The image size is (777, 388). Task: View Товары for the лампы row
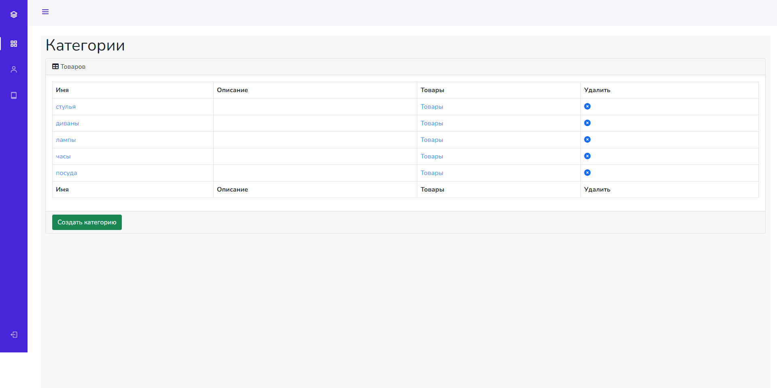click(x=432, y=140)
